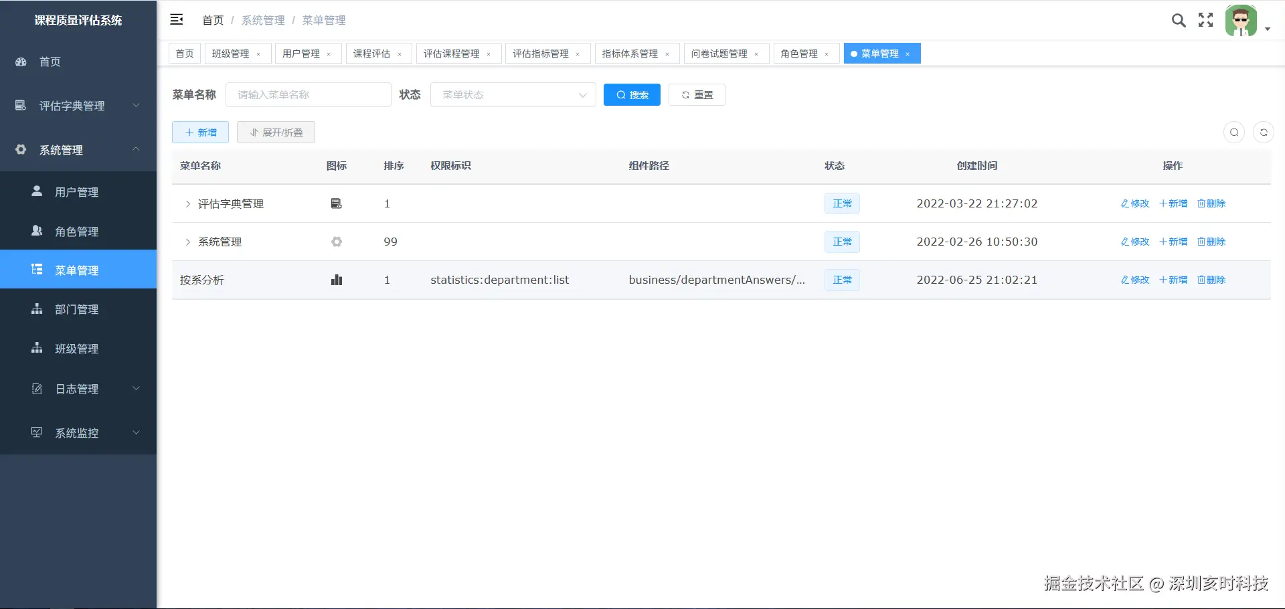Expand 评估字典管理 in the sidebar
1285x609 pixels.
point(78,106)
